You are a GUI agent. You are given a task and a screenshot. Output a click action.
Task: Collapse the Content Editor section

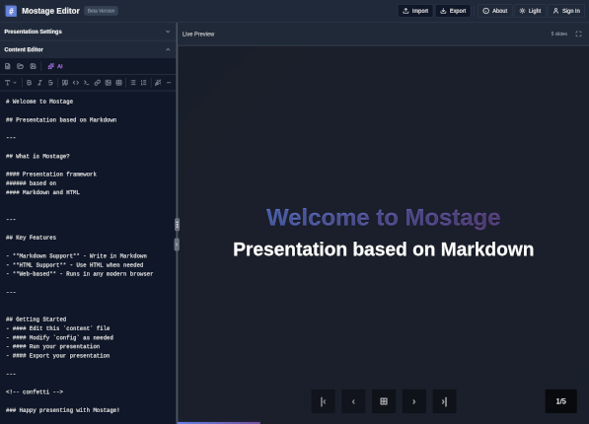coord(88,49)
